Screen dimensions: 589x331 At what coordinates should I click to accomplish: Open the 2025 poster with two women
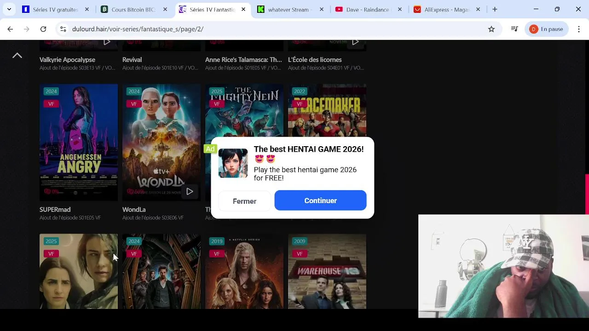pos(79,271)
